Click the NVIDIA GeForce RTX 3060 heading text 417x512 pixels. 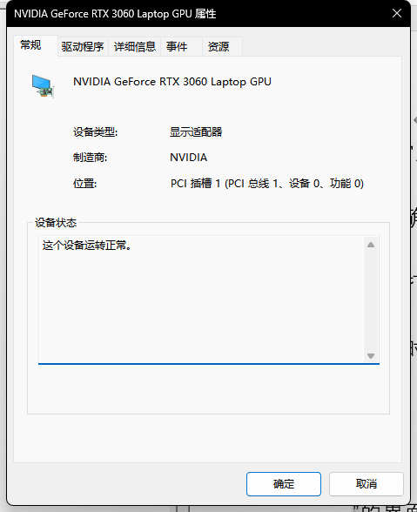(172, 82)
